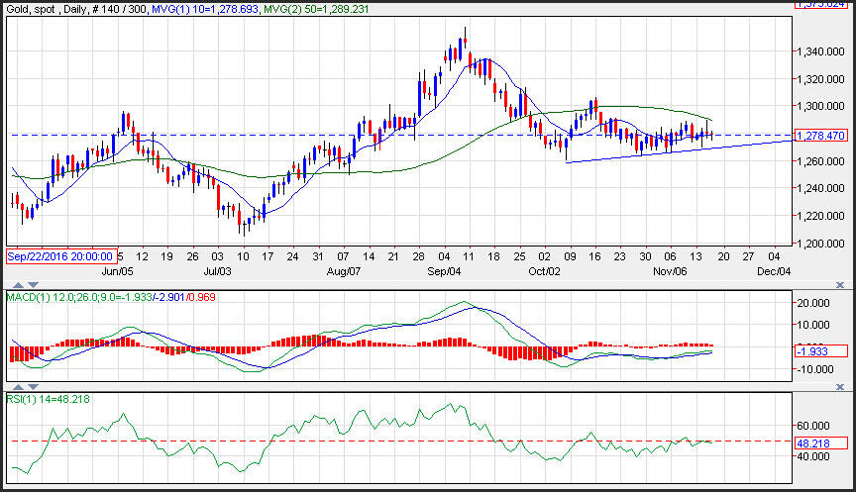Click the Sep/04 month label on time axis
This screenshot has height=492, width=856.
click(x=443, y=270)
